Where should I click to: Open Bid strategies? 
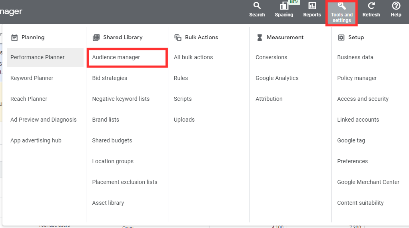pos(110,78)
